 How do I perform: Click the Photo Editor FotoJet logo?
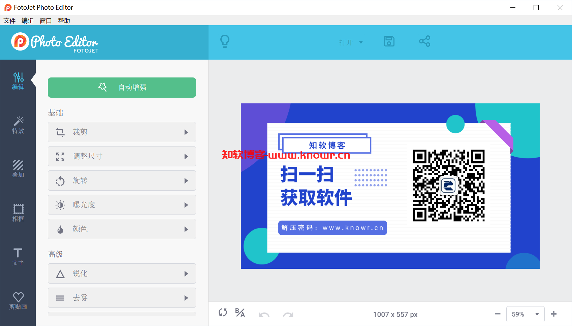55,43
